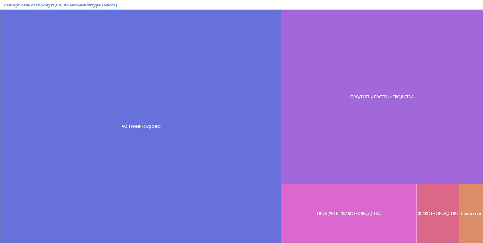This screenshot has height=243, width=483.
Task: Click the Лед и снег text label
Action: [x=471, y=214]
